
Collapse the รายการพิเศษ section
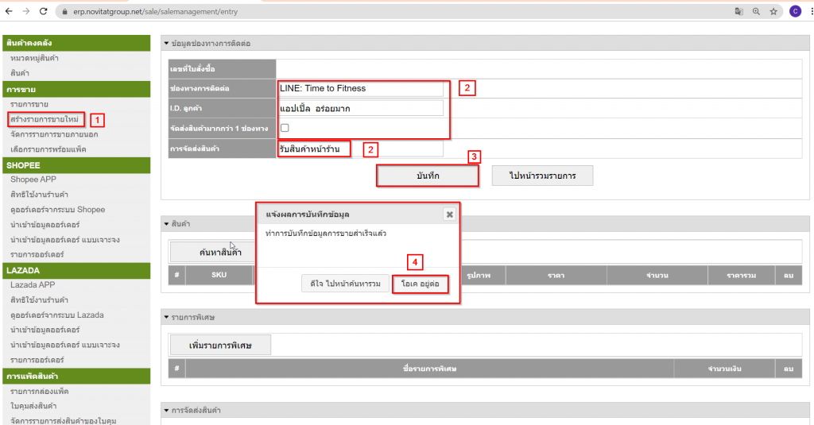166,318
